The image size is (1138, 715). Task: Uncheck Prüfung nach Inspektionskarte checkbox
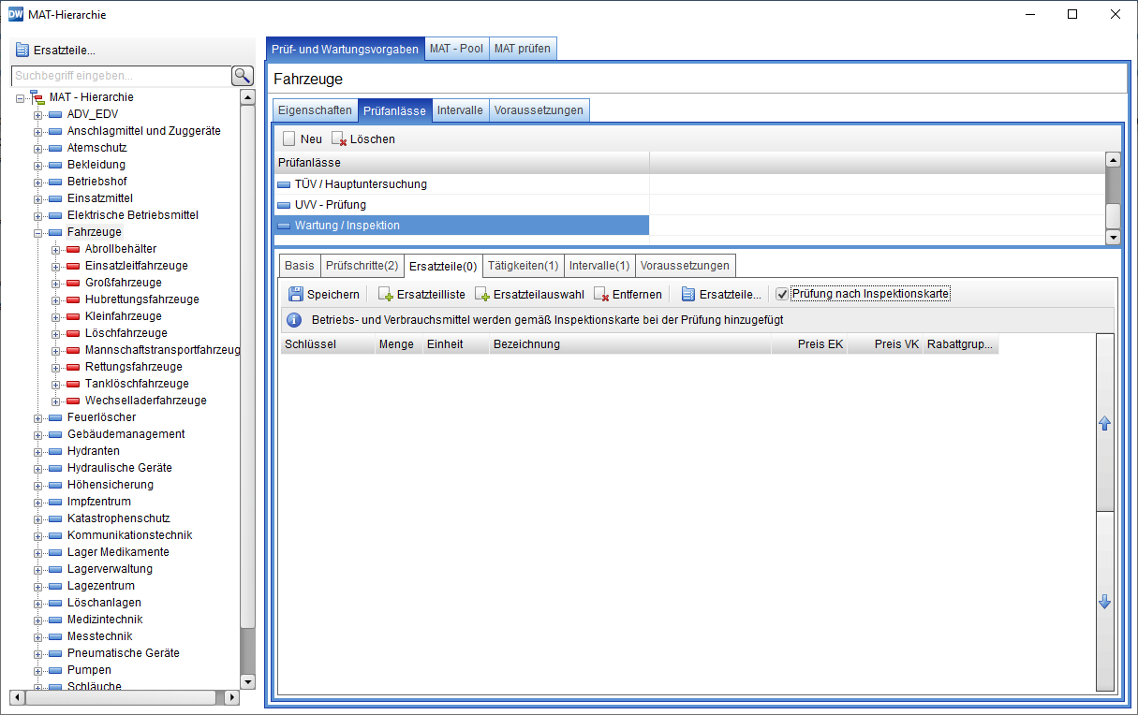pos(782,294)
